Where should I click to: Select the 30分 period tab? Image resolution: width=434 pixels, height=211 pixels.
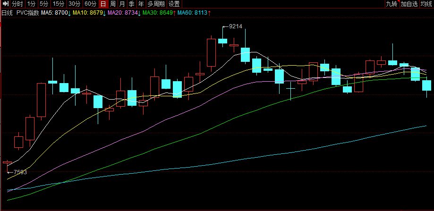(75, 4)
